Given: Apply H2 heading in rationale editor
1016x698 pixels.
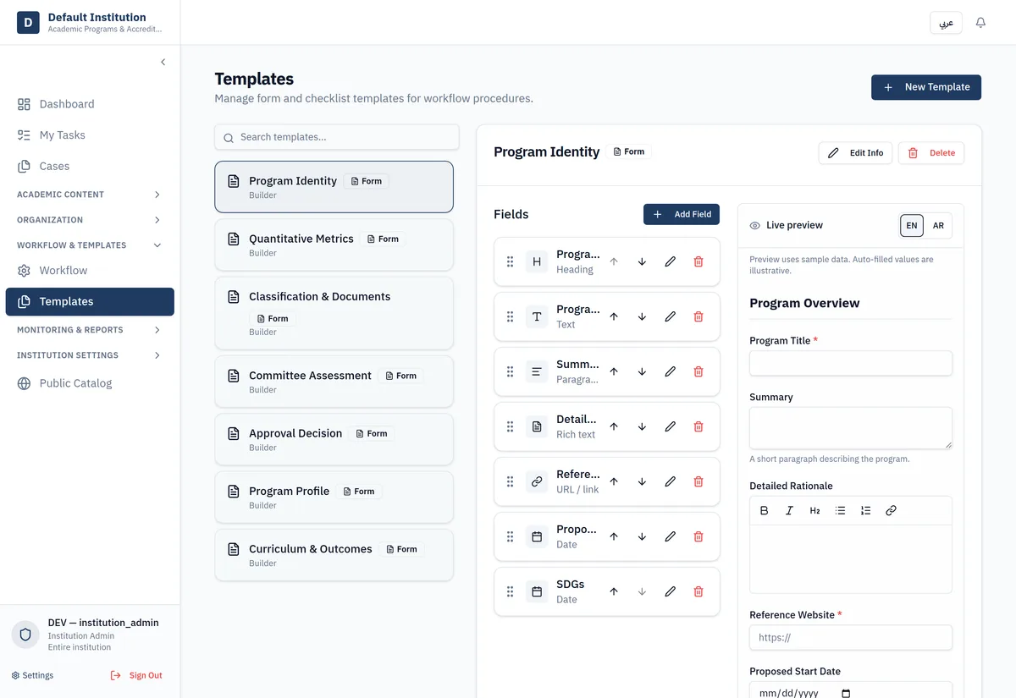Looking at the screenshot, I should tap(814, 510).
